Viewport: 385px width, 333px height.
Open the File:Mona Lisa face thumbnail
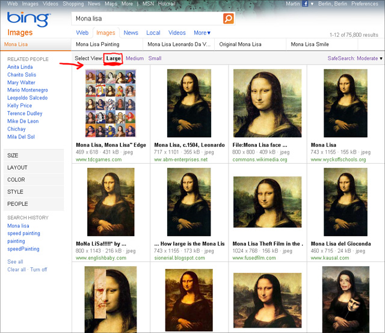pos(267,103)
